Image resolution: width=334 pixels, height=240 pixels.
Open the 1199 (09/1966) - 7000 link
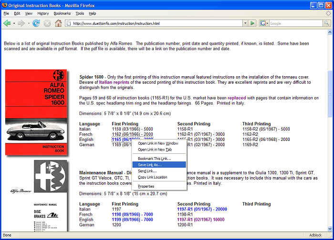tap(132, 220)
